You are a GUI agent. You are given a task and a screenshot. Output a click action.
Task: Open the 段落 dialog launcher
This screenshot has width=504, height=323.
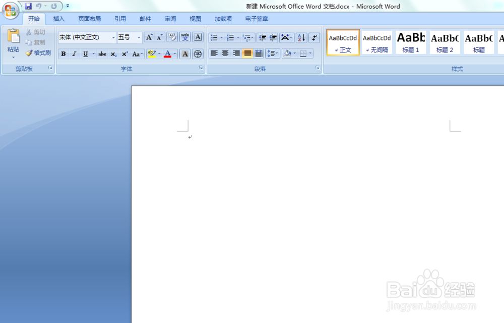(318, 68)
